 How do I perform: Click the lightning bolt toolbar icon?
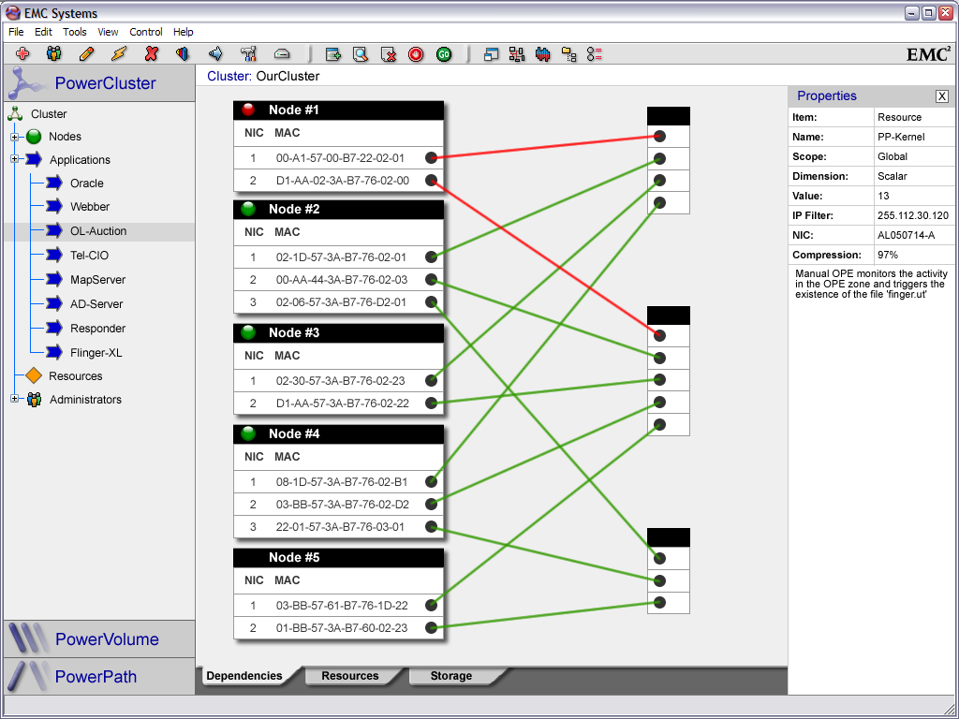tap(119, 53)
